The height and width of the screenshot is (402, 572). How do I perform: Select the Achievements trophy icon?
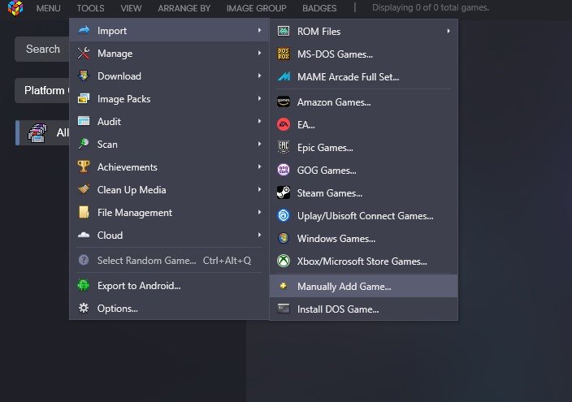point(83,166)
